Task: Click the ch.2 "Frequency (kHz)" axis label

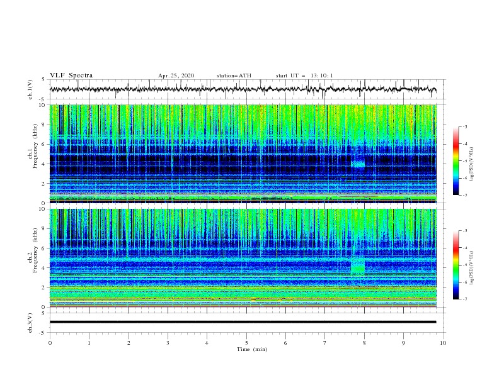Action: [35, 250]
